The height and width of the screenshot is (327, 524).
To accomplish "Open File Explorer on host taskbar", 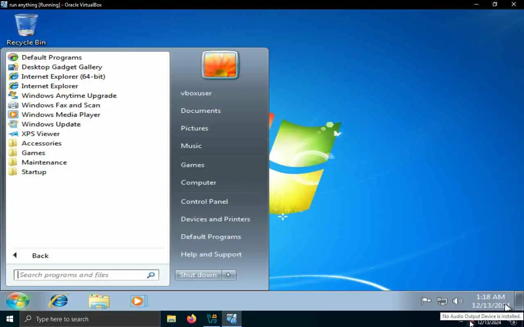I will coord(172,319).
